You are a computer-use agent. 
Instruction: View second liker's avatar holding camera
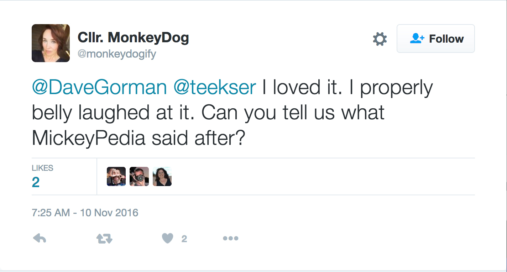[x=139, y=176]
